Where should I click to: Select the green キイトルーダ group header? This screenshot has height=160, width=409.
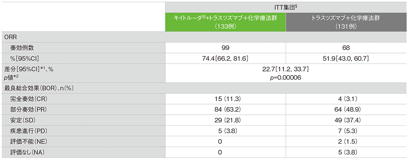click(x=225, y=22)
